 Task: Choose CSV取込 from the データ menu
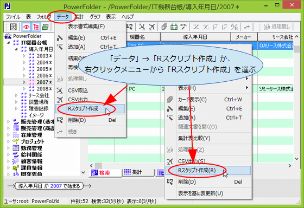pyautogui.click(x=90, y=90)
